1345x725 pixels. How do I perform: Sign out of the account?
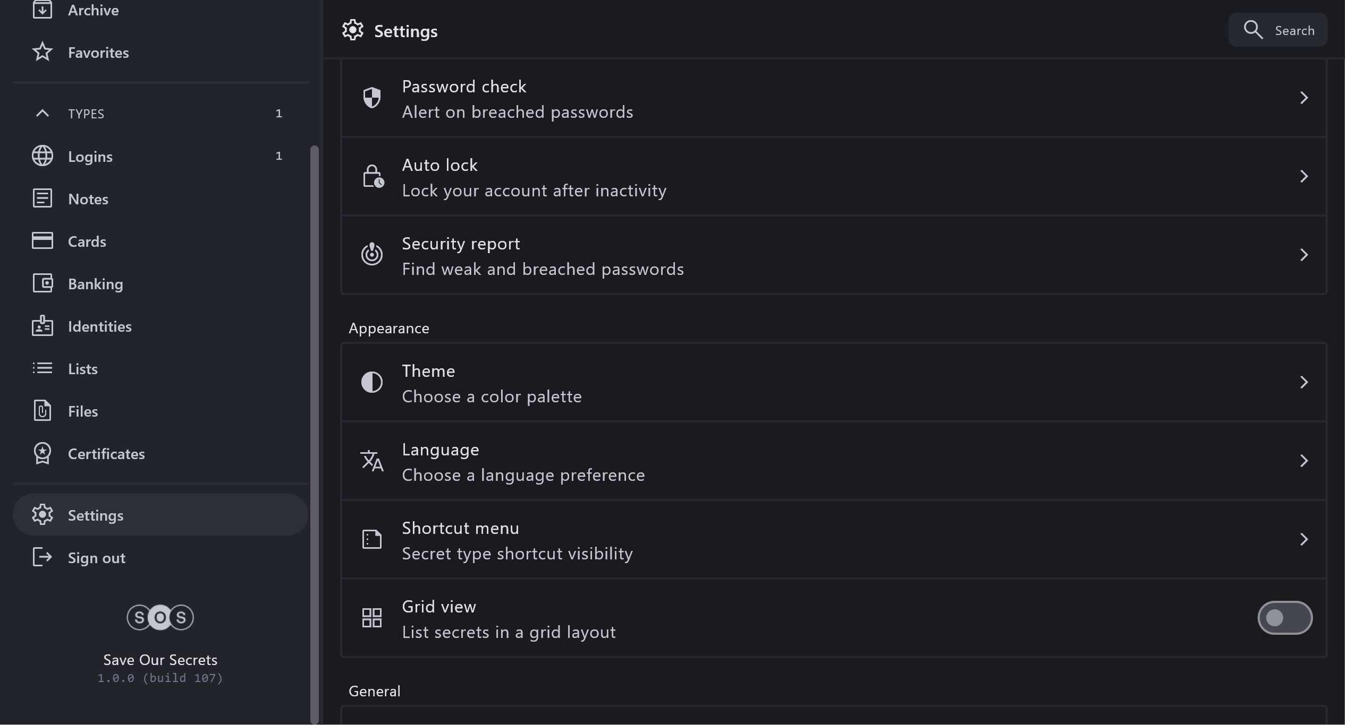click(x=96, y=558)
